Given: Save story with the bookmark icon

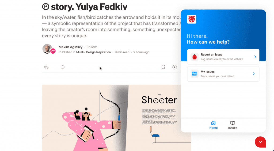Looking at the screenshot, I should [163, 67].
